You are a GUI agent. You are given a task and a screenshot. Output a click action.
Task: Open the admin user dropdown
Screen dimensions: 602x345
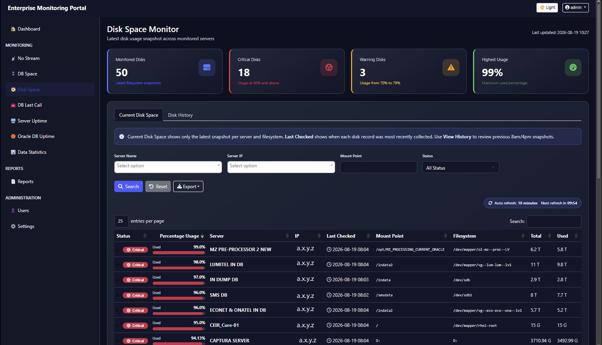click(x=576, y=8)
